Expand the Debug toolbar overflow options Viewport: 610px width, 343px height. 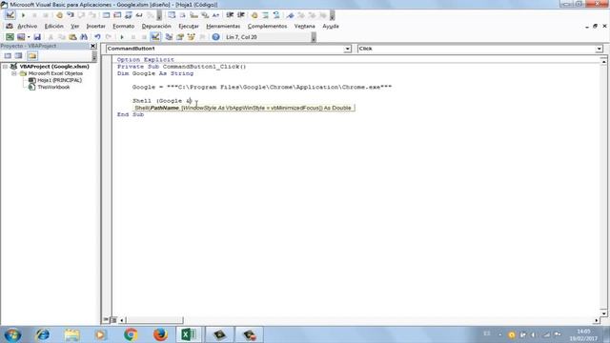point(159,15)
